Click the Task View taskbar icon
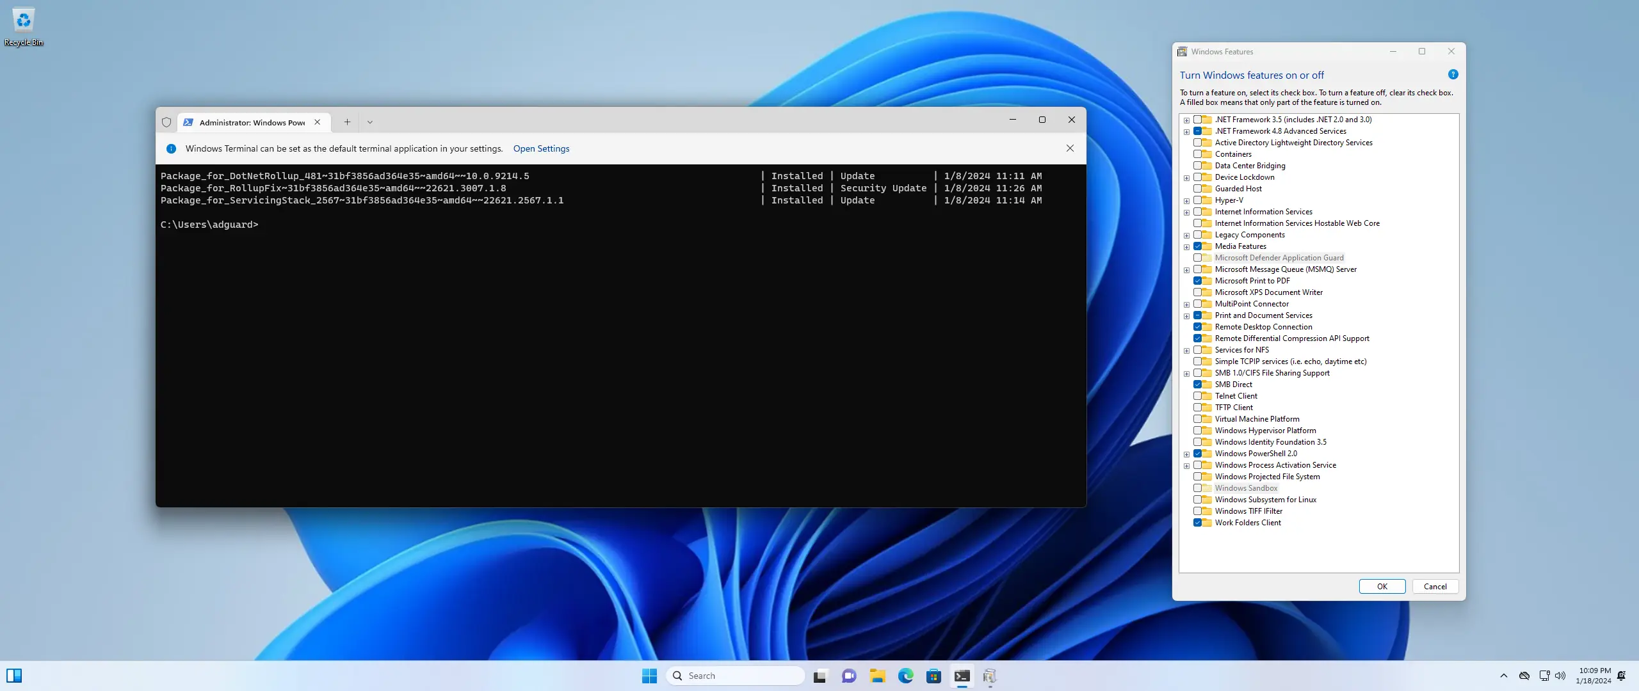1639x691 pixels. point(820,676)
